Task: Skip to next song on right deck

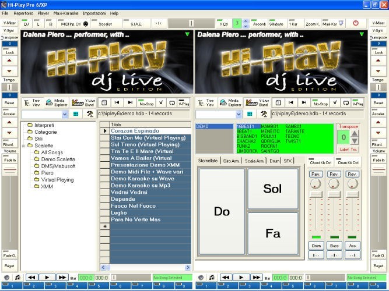Action: [x=304, y=102]
